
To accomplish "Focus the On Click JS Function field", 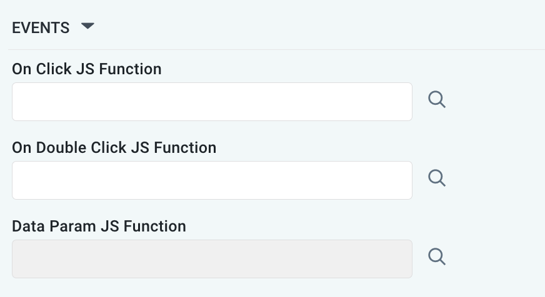I will pyautogui.click(x=212, y=102).
